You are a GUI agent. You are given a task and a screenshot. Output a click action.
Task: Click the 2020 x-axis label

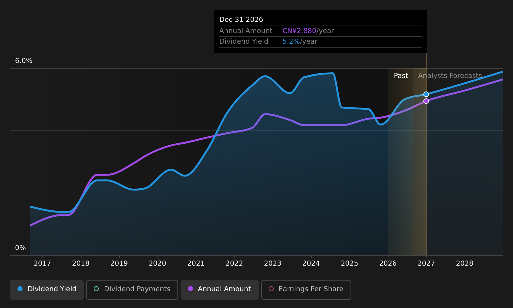tap(157, 263)
